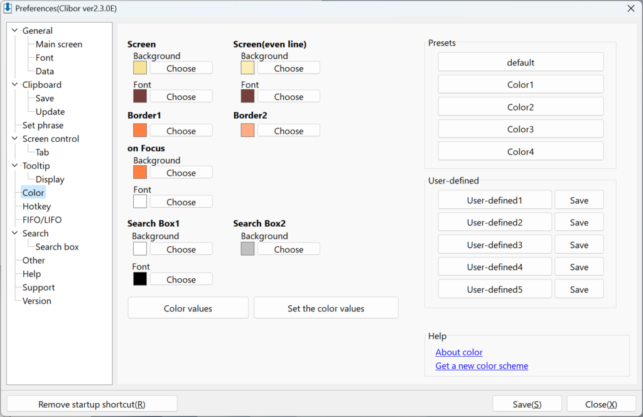This screenshot has width=643, height=417.
Task: Click the Clibor app icon in title bar
Action: click(x=8, y=8)
